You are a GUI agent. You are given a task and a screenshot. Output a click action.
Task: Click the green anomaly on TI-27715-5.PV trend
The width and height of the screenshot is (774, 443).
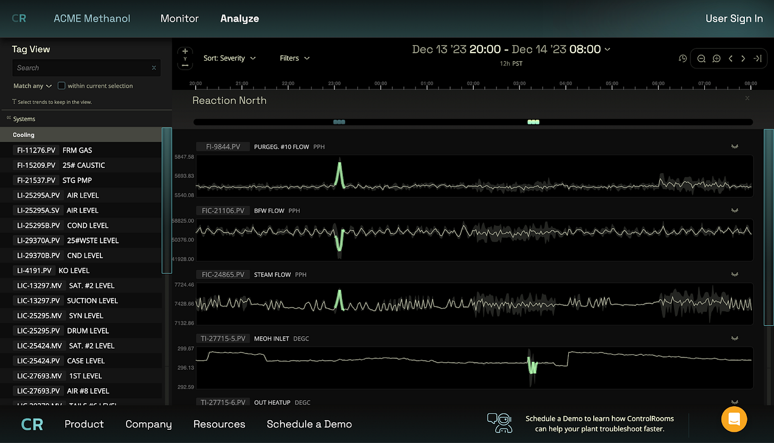532,367
